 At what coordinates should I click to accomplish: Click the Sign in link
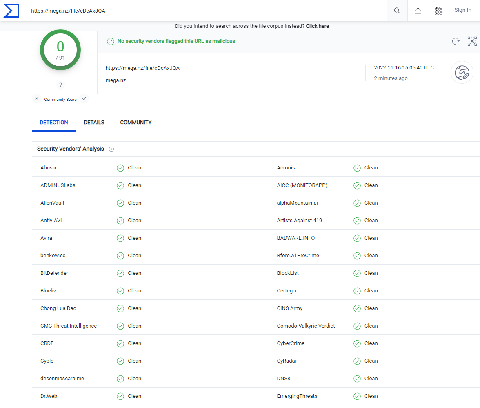click(462, 10)
